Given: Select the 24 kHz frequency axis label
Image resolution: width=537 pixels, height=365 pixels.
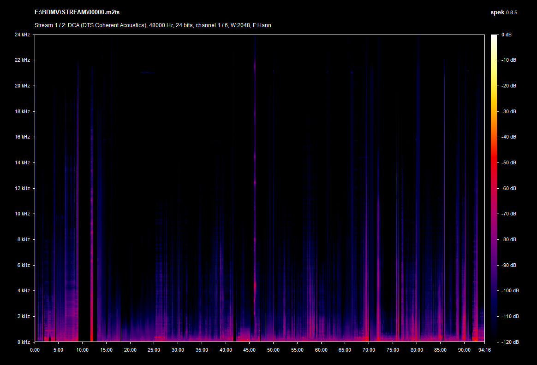Looking at the screenshot, I should pos(22,35).
